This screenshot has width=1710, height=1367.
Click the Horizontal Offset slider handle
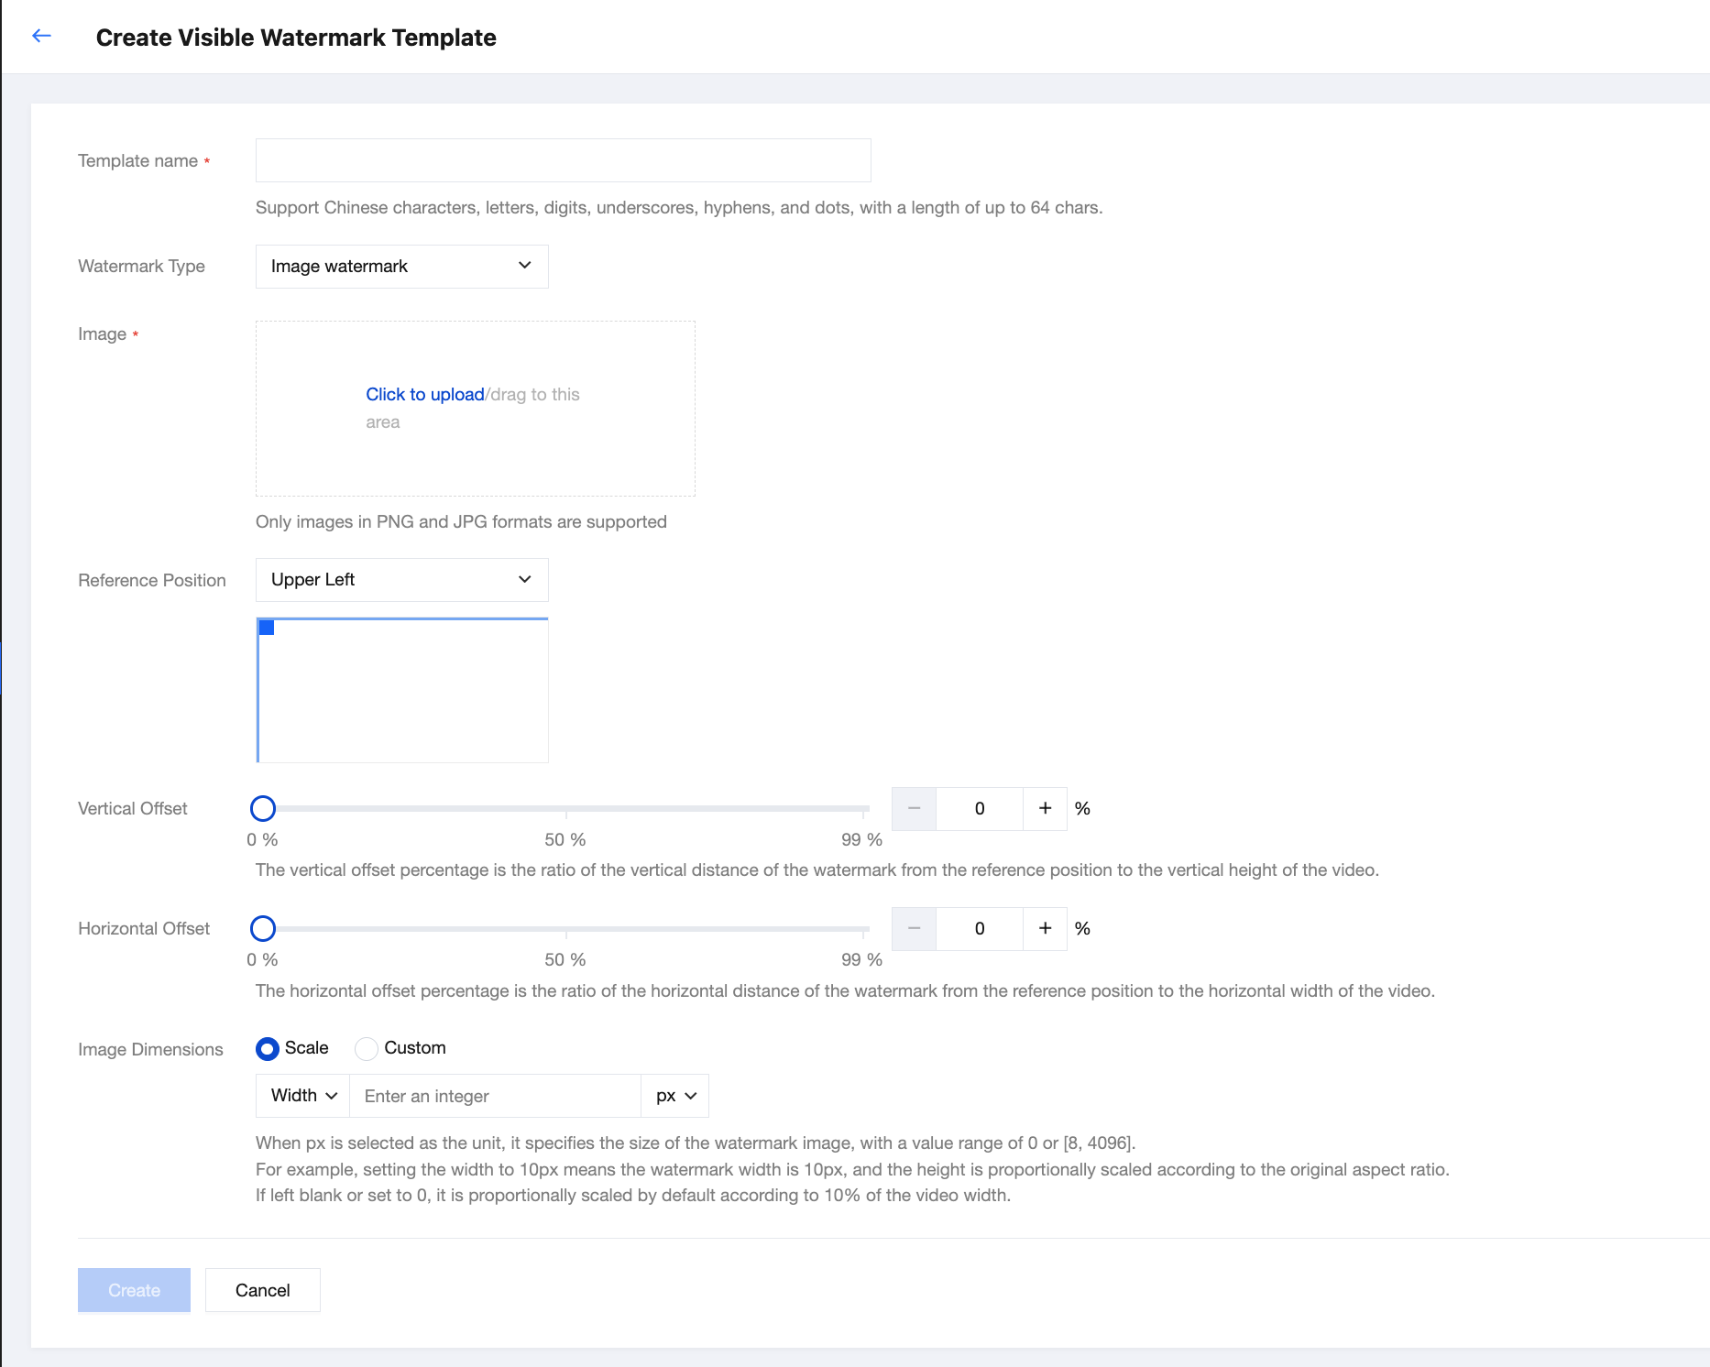[263, 928]
